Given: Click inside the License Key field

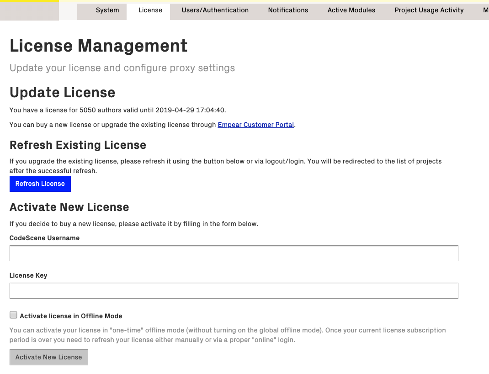Looking at the screenshot, I should tap(234, 290).
